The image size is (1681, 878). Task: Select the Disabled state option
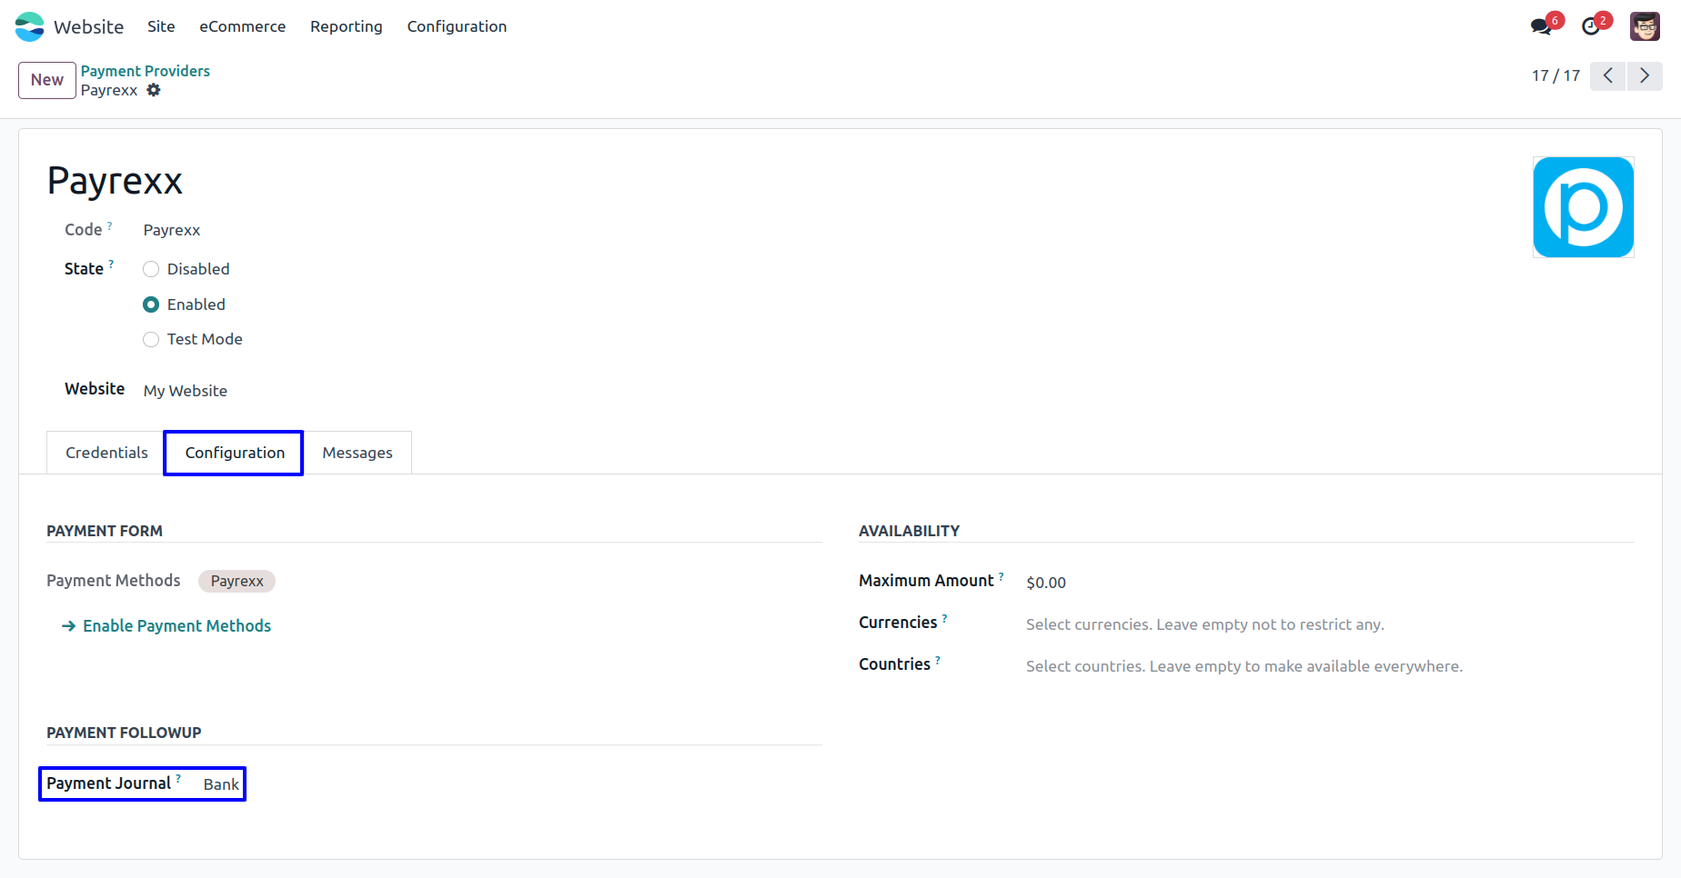(x=151, y=269)
